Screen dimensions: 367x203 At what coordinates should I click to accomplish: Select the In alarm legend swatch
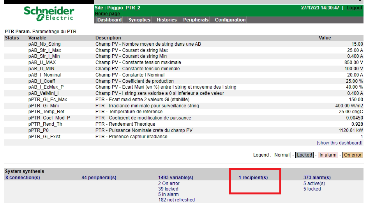[x=328, y=155]
